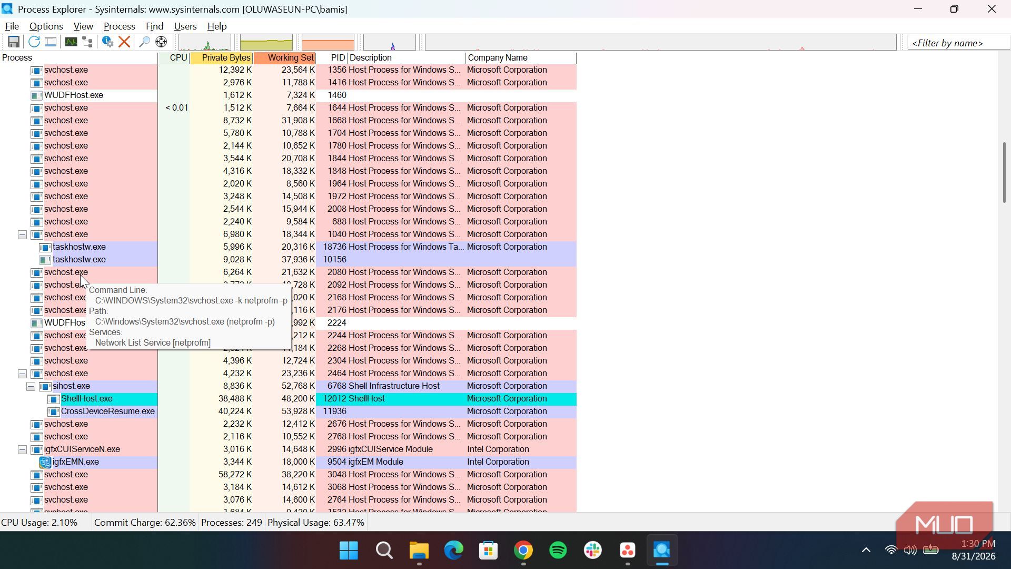Open Microsoft Edge from the taskbar
The height and width of the screenshot is (569, 1011).
coord(454,551)
